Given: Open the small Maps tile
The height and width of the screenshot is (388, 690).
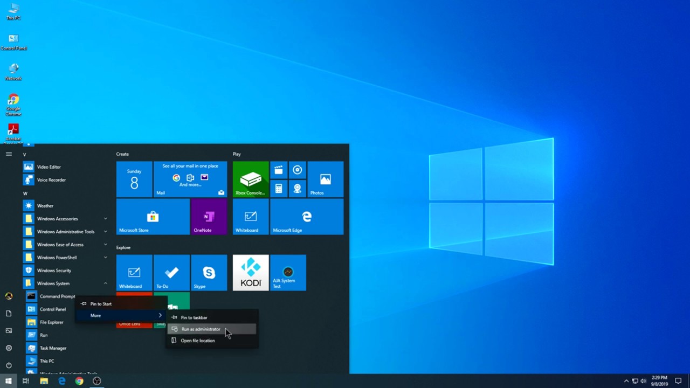Looking at the screenshot, I should click(298, 189).
